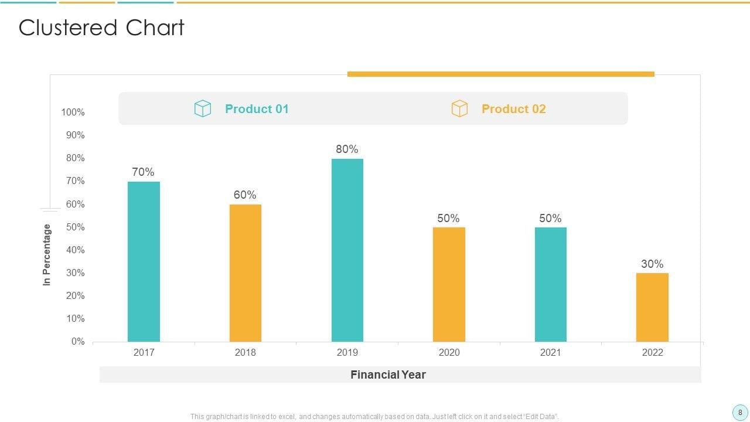The height and width of the screenshot is (422, 750).
Task: Click the 2019 axis label
Action: coord(347,352)
